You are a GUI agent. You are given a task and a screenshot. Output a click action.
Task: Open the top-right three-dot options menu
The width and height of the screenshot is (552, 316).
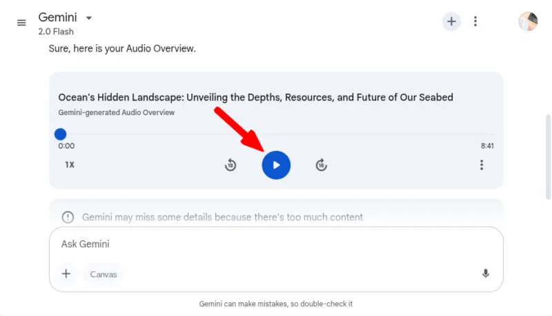(x=475, y=21)
